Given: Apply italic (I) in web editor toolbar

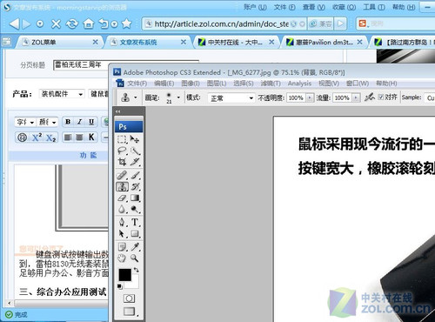Looking at the screenshot, I should pyautogui.click(x=79, y=122).
